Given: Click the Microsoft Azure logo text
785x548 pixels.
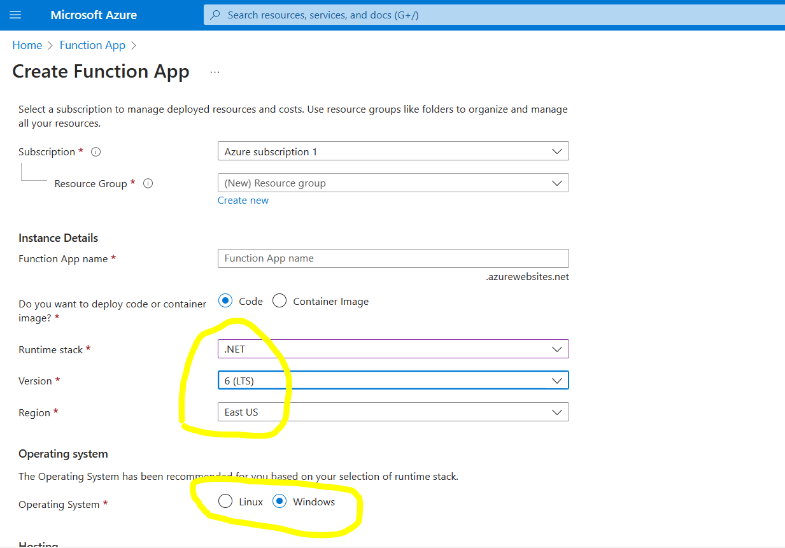Looking at the screenshot, I should tap(94, 15).
